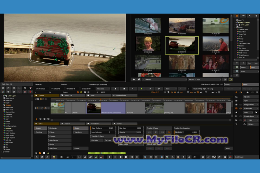The height and width of the screenshot is (173, 260).
Task: Click the Opacity slider
Action: [131, 132]
